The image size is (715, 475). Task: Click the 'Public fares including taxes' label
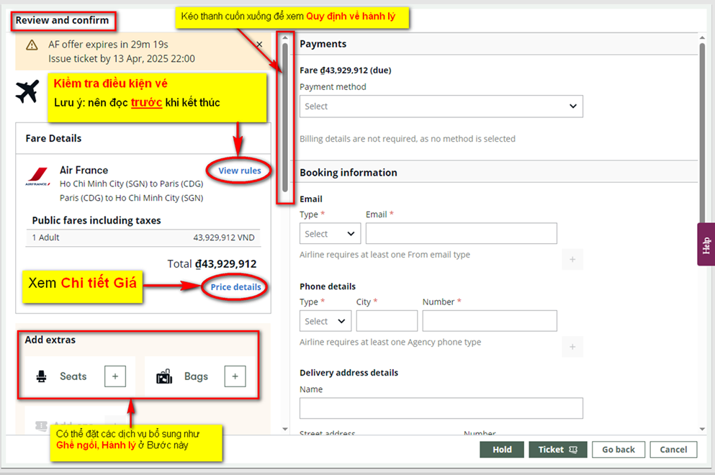point(96,221)
